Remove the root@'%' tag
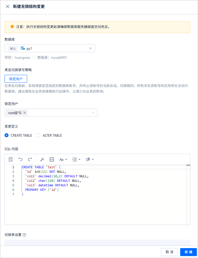The width and height of the screenshot is (198, 258). tap(25, 113)
